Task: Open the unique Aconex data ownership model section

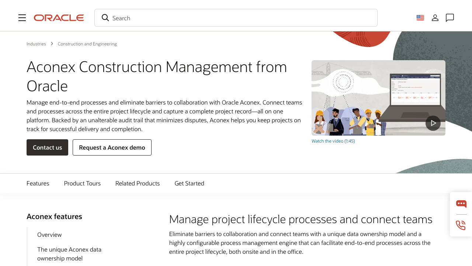Action: pos(69,254)
